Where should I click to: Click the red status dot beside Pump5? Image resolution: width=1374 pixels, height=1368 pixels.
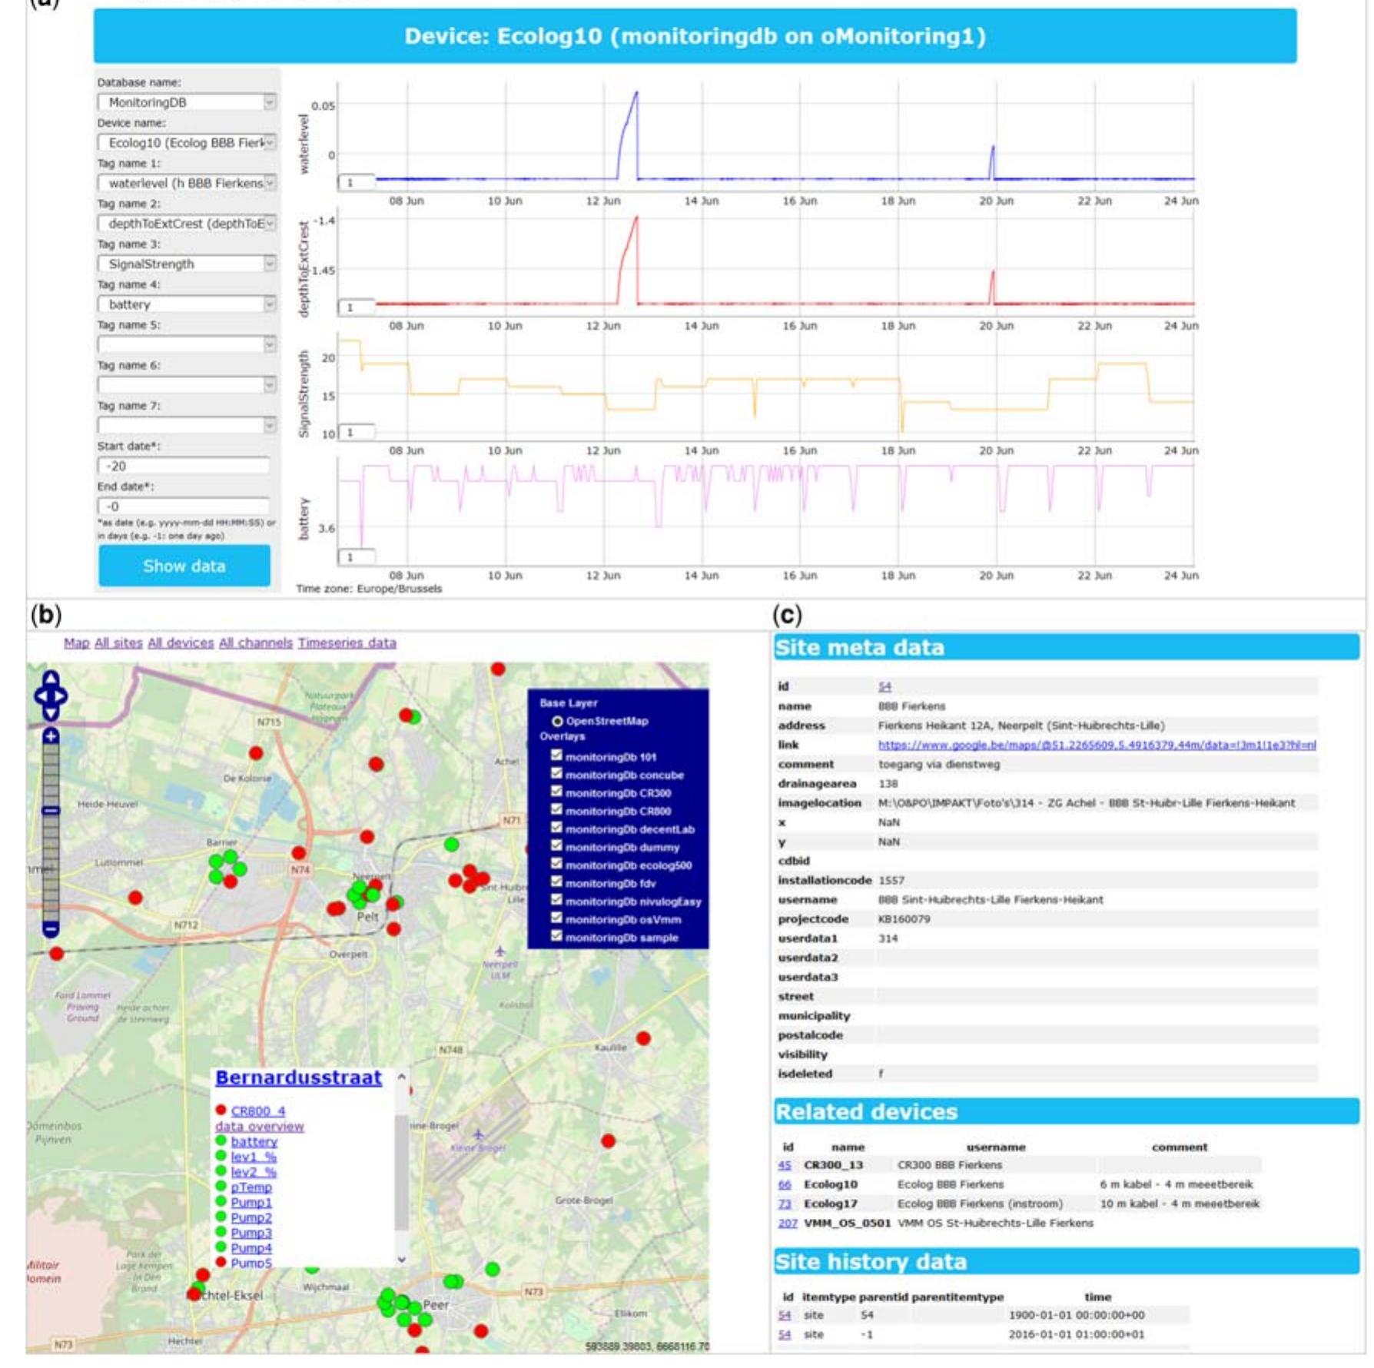(221, 1262)
